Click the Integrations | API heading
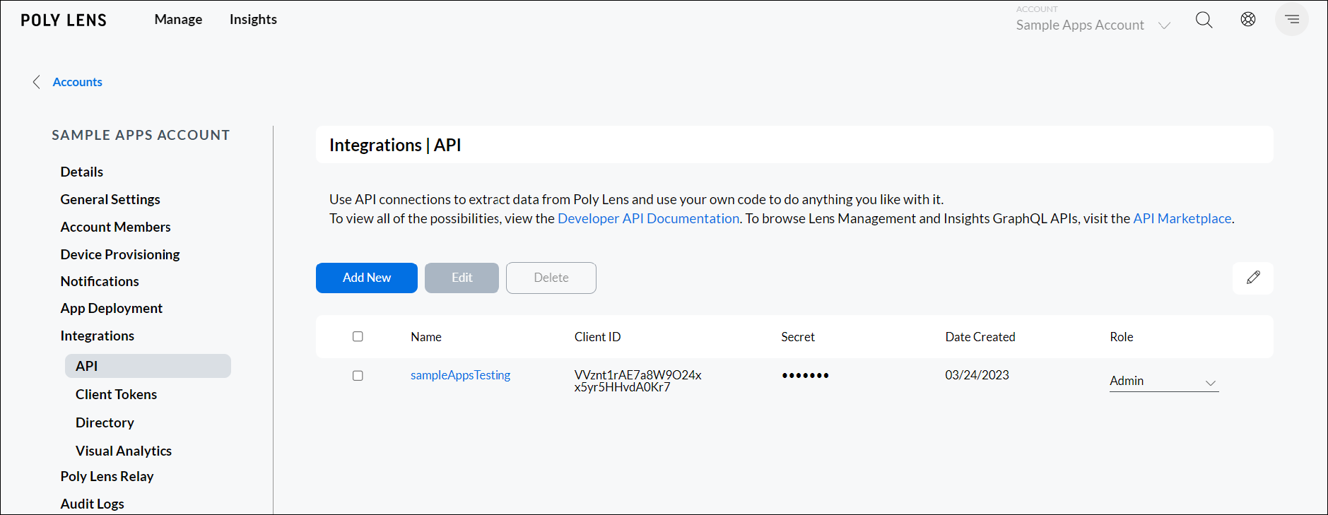Viewport: 1328px width, 515px height. [395, 145]
